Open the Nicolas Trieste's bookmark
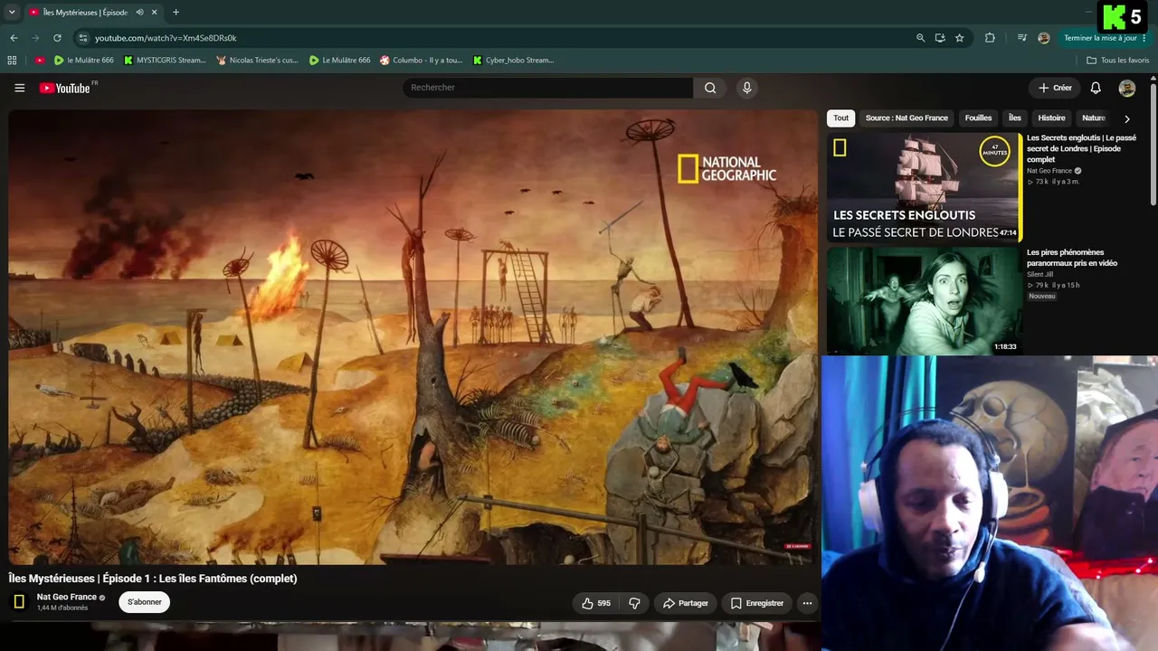1158x651 pixels. coord(257,61)
